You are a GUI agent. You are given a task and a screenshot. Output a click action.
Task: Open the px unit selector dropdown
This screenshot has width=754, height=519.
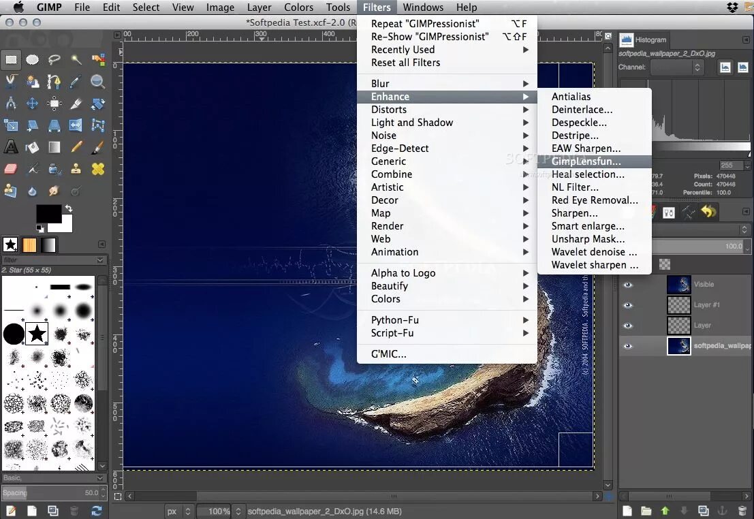(179, 512)
